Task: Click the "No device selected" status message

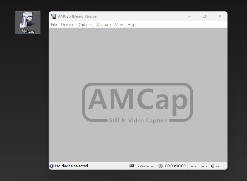Action: [x=71, y=166]
